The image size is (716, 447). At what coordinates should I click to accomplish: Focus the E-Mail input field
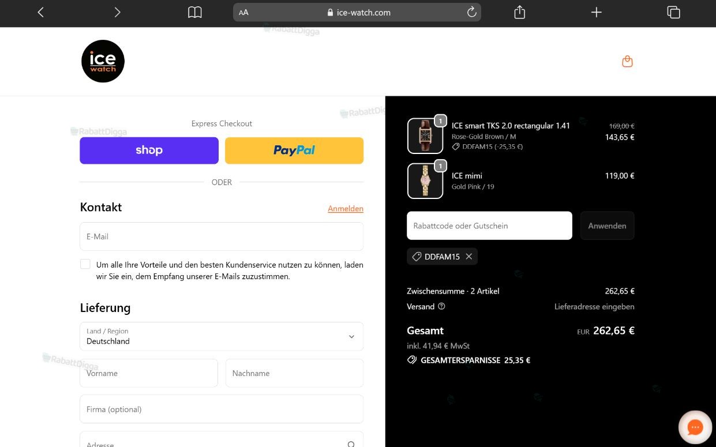coord(222,236)
